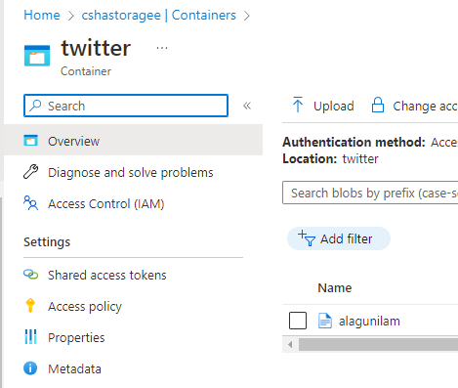The image size is (458, 388).
Task: Open Access policy settings
Action: tap(85, 306)
